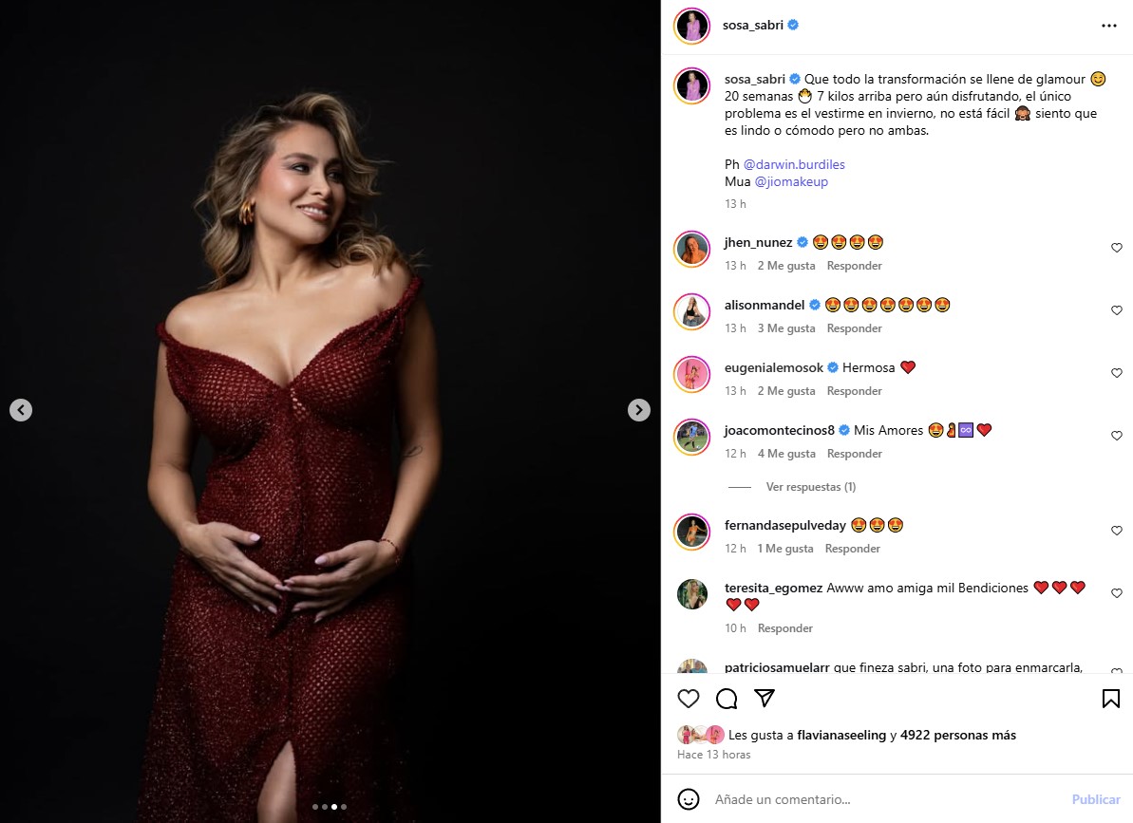Image resolution: width=1133 pixels, height=823 pixels.
Task: Share post via paper plane icon
Action: pos(765,699)
